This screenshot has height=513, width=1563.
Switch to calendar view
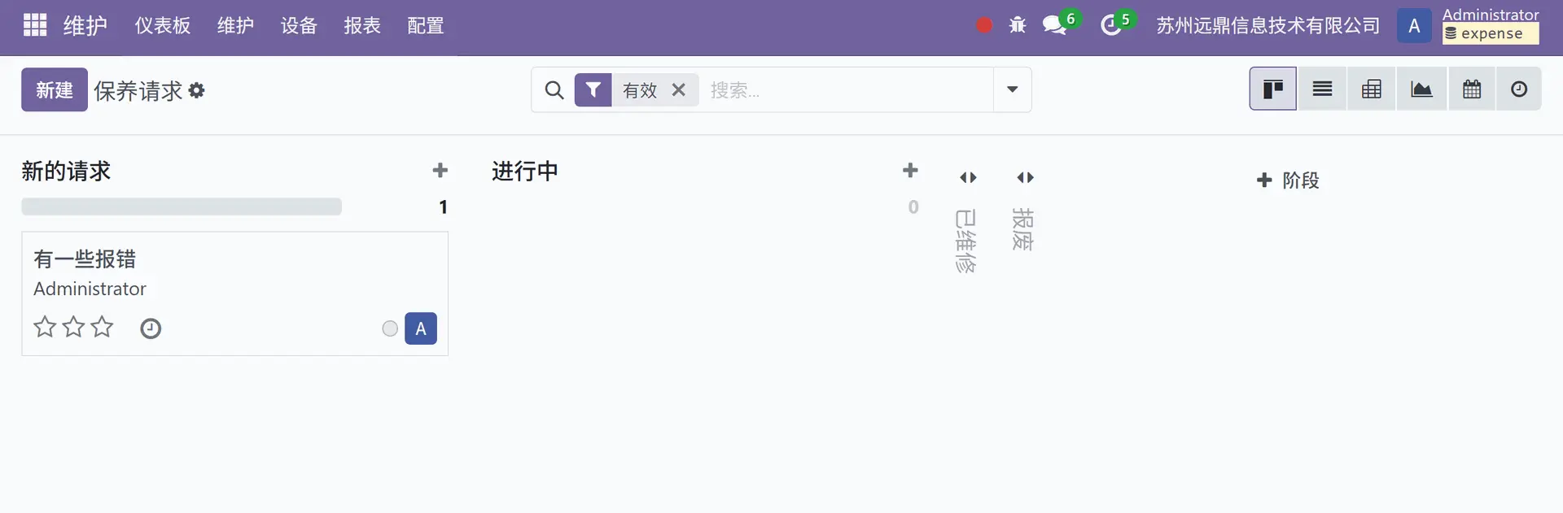pos(1471,89)
